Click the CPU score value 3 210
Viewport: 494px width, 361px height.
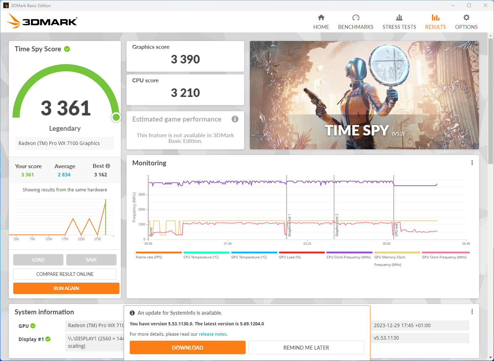185,93
